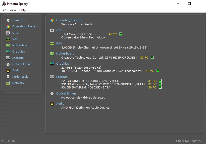This screenshot has height=144, width=206.
Task: Click the Storage drive icon in summary panel
Action: [52, 77]
